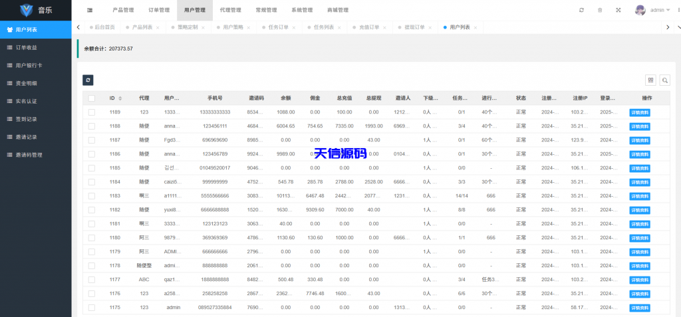This screenshot has height=317, width=681.
Task: Close the 产品列表 tab
Action: click(x=158, y=27)
